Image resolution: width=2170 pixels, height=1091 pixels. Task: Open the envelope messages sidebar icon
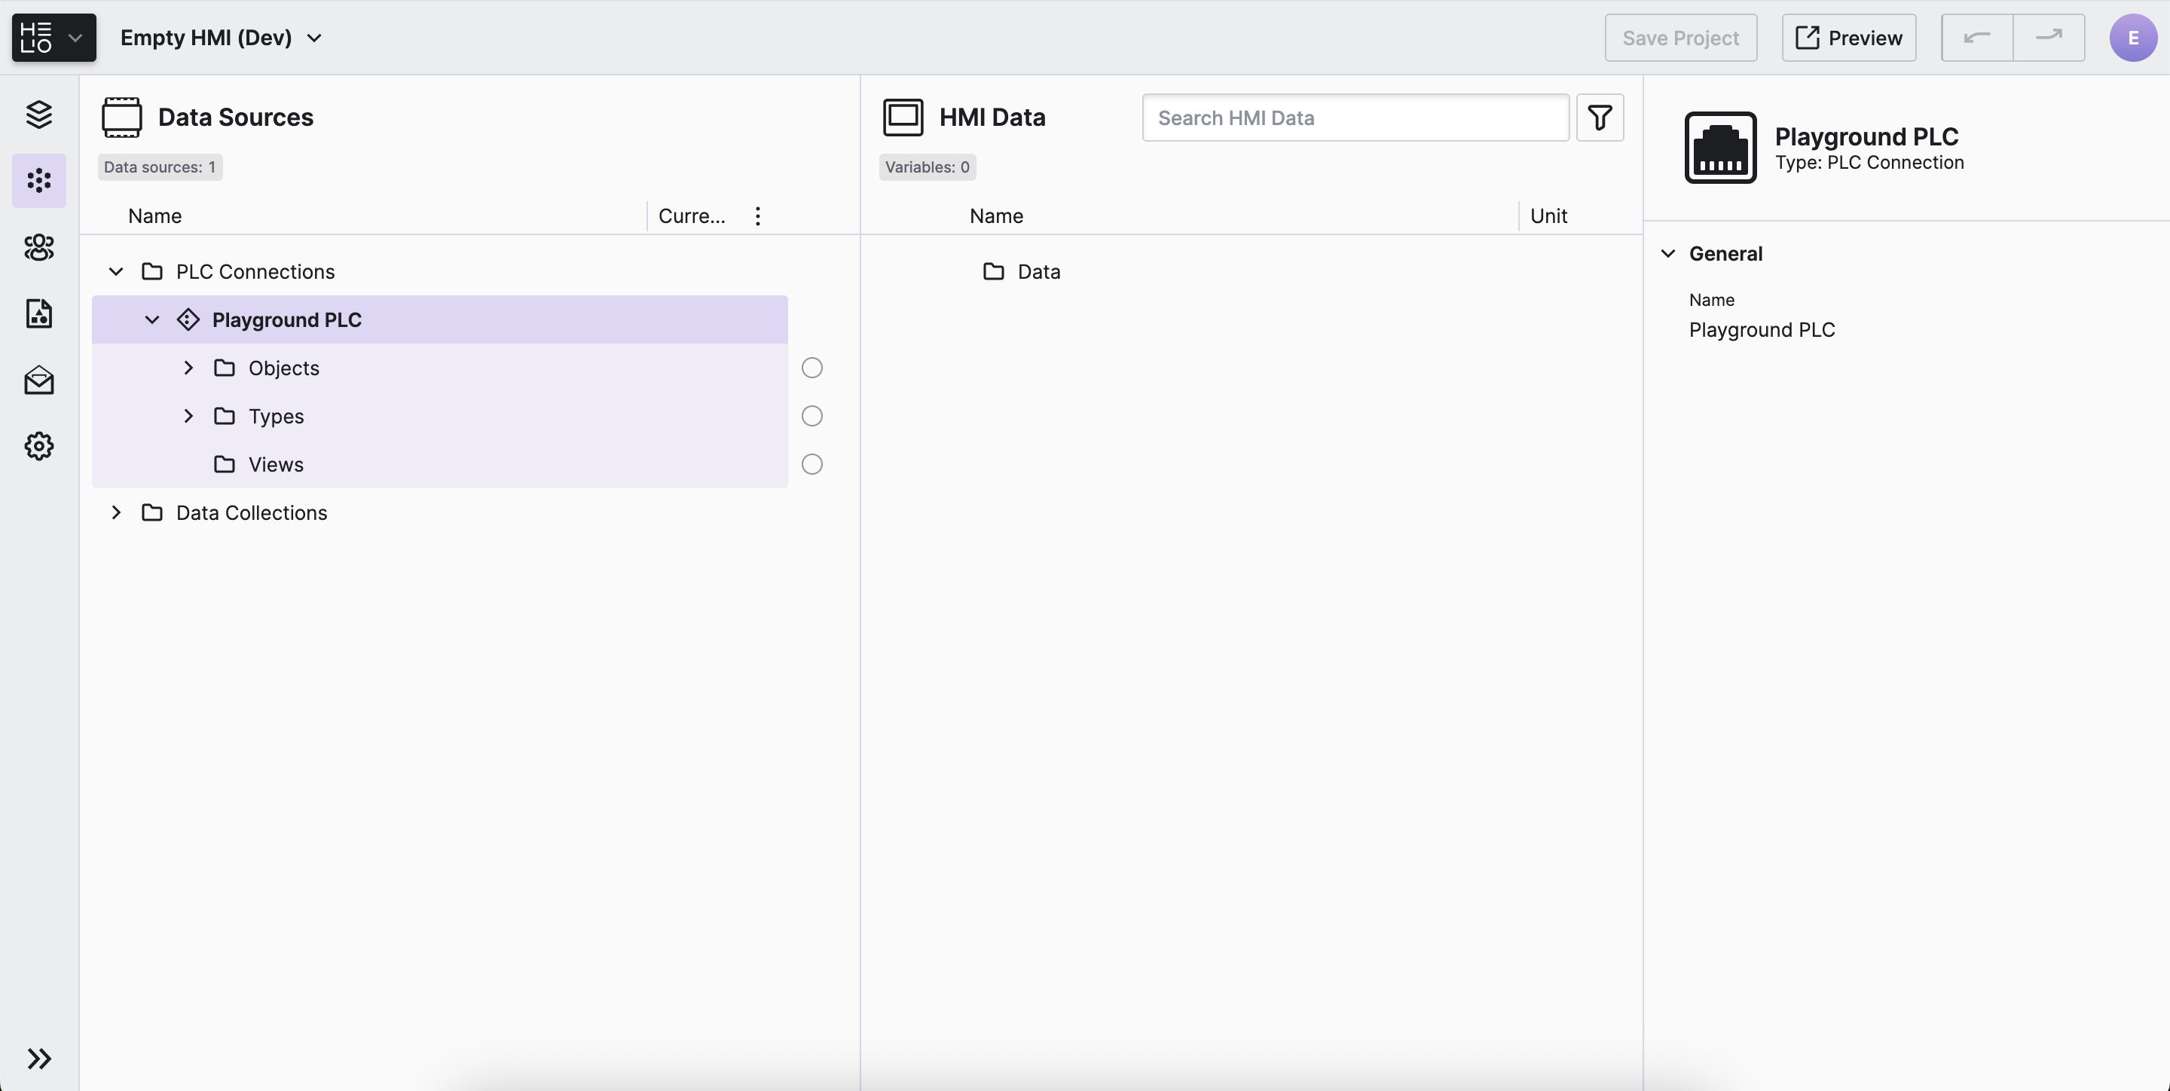38,380
